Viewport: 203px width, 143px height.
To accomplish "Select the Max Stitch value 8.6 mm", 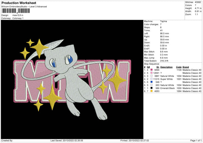I will [164, 52].
